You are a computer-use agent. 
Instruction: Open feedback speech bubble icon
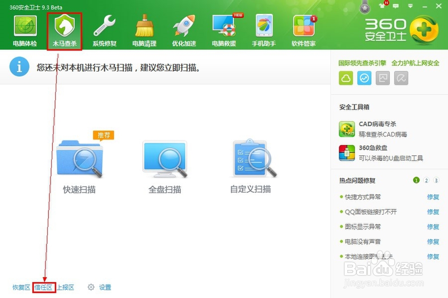[396, 6]
